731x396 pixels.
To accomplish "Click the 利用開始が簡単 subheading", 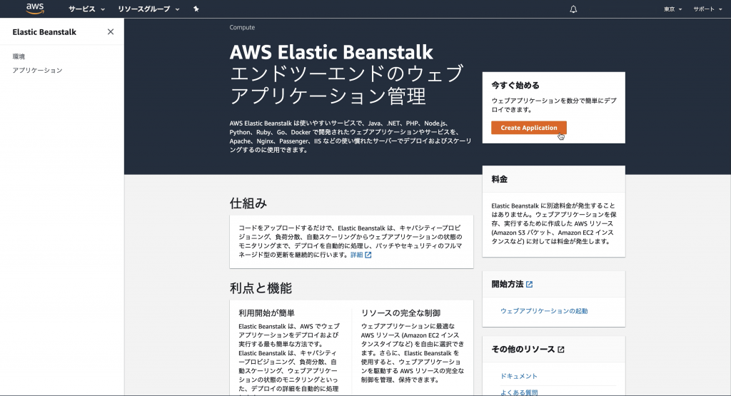I will pos(267,313).
